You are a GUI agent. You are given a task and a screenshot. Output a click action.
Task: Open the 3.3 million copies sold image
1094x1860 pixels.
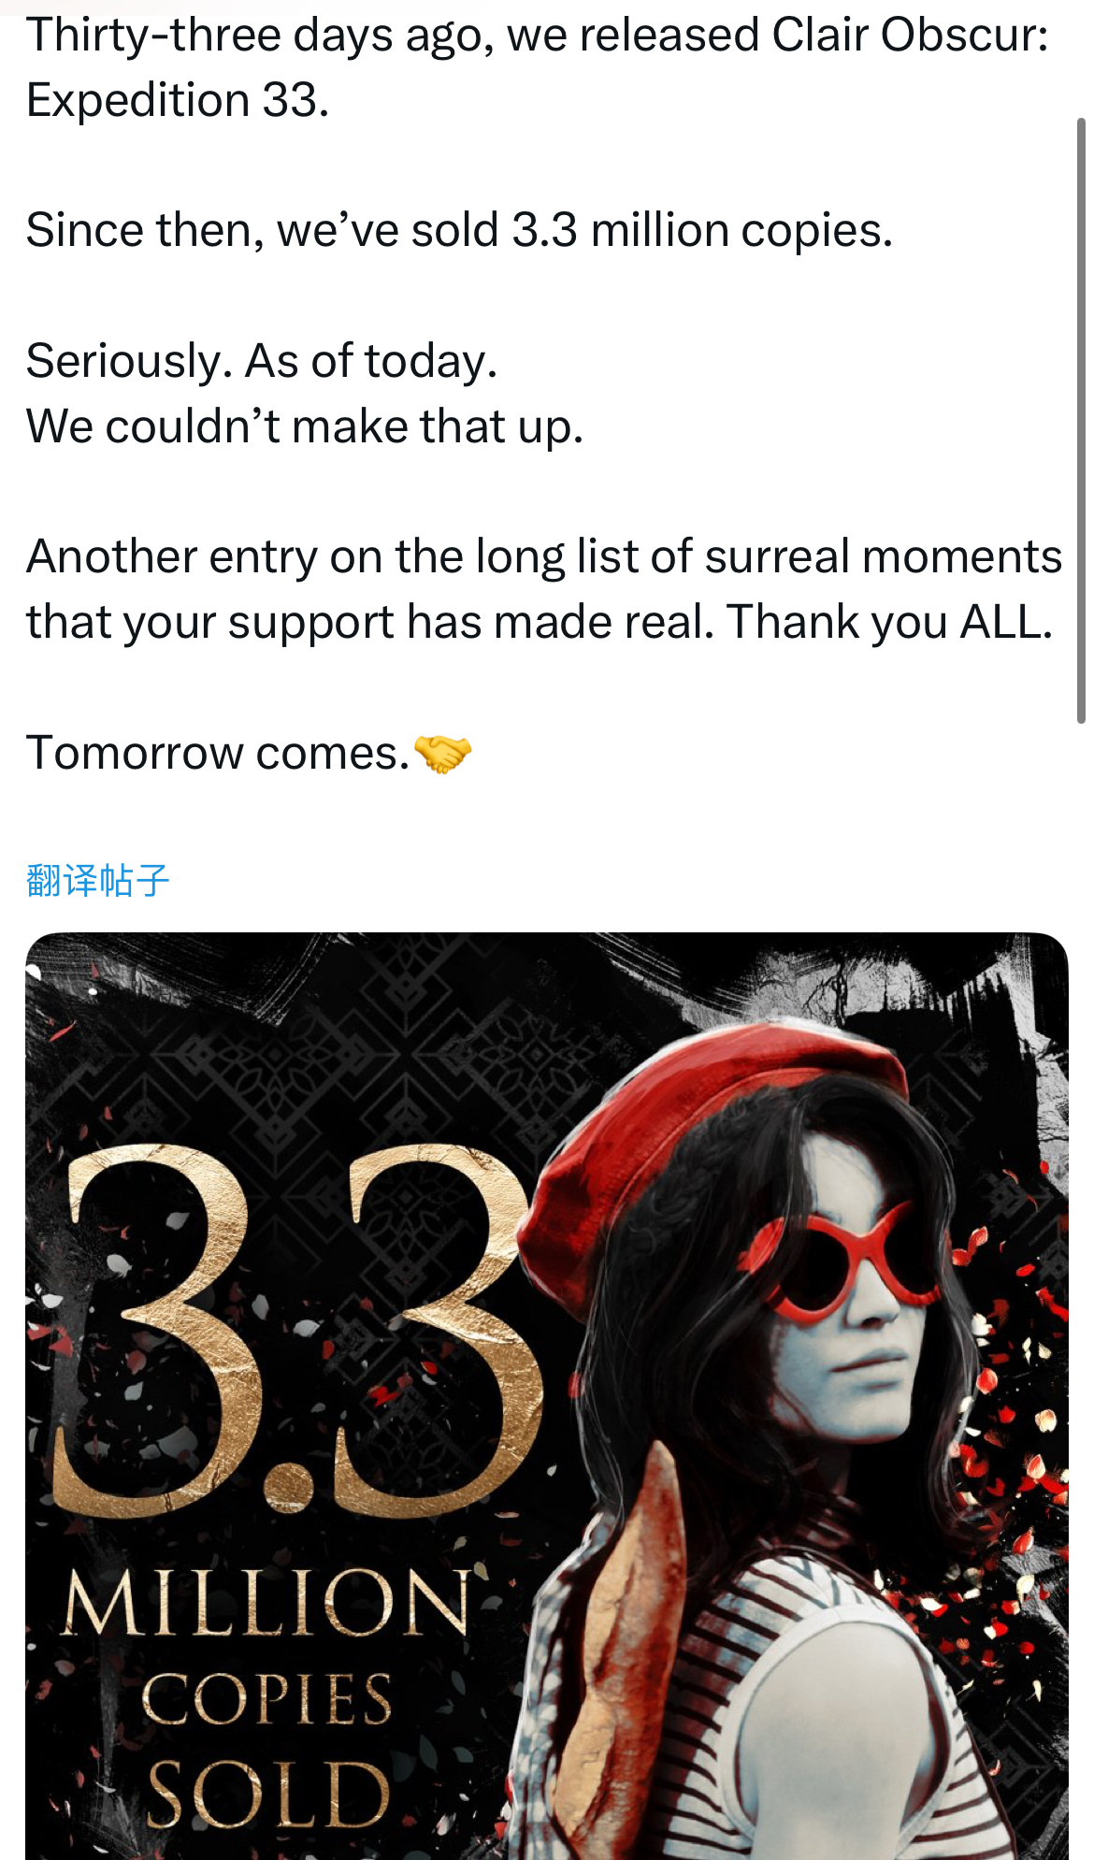pos(547,1395)
